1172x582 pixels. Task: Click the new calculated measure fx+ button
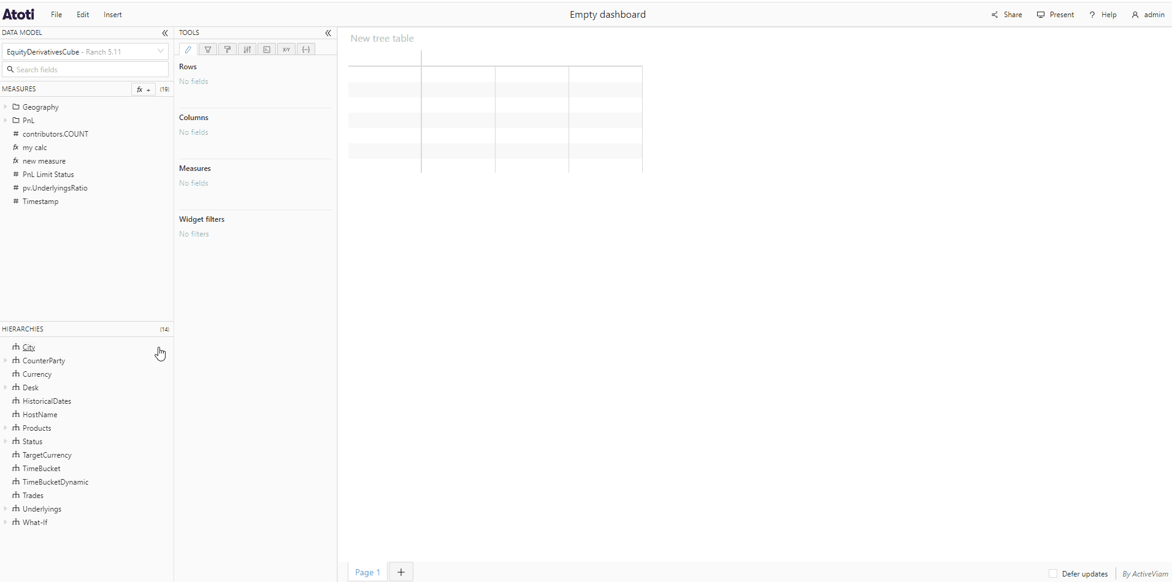[144, 89]
